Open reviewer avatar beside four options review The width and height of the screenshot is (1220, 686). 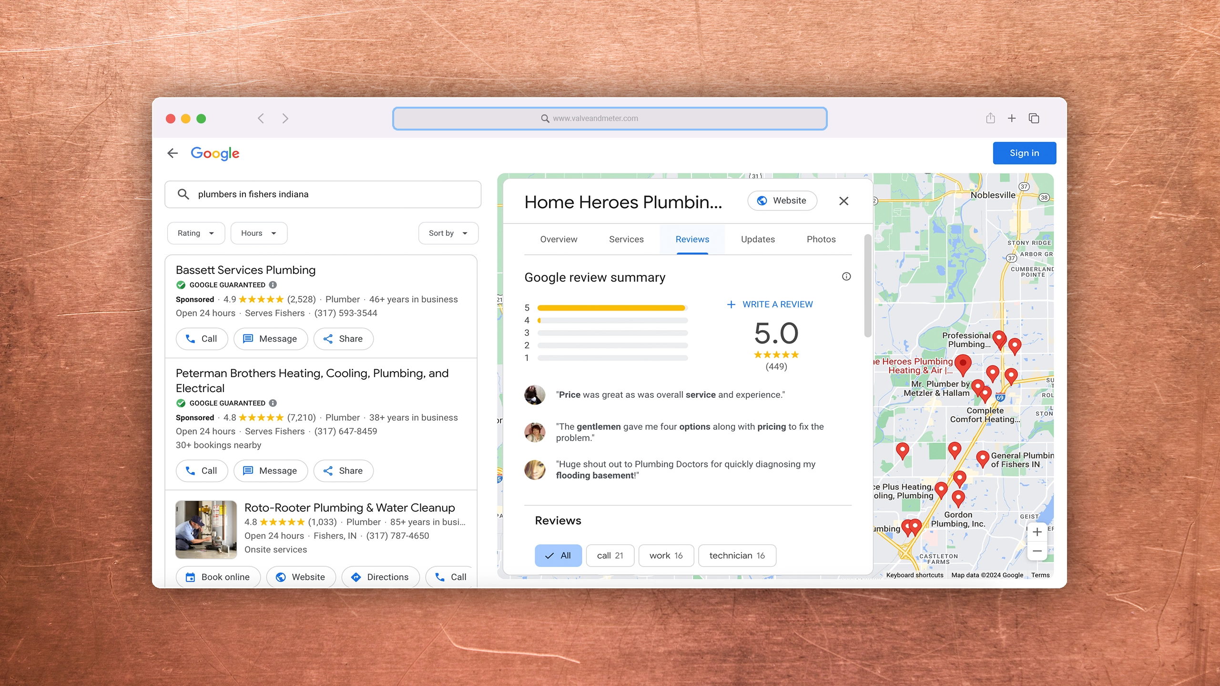coord(535,432)
